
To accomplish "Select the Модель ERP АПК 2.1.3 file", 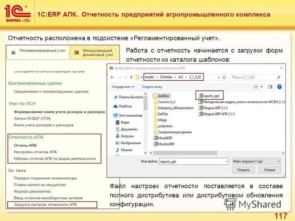I will [x=216, y=114].
